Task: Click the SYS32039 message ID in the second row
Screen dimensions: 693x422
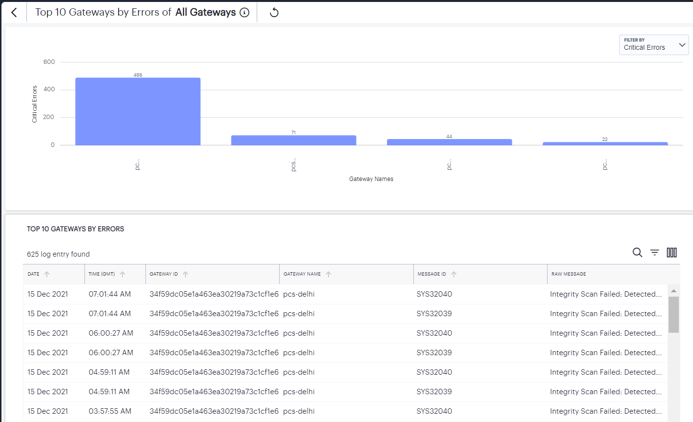Action: 434,313
